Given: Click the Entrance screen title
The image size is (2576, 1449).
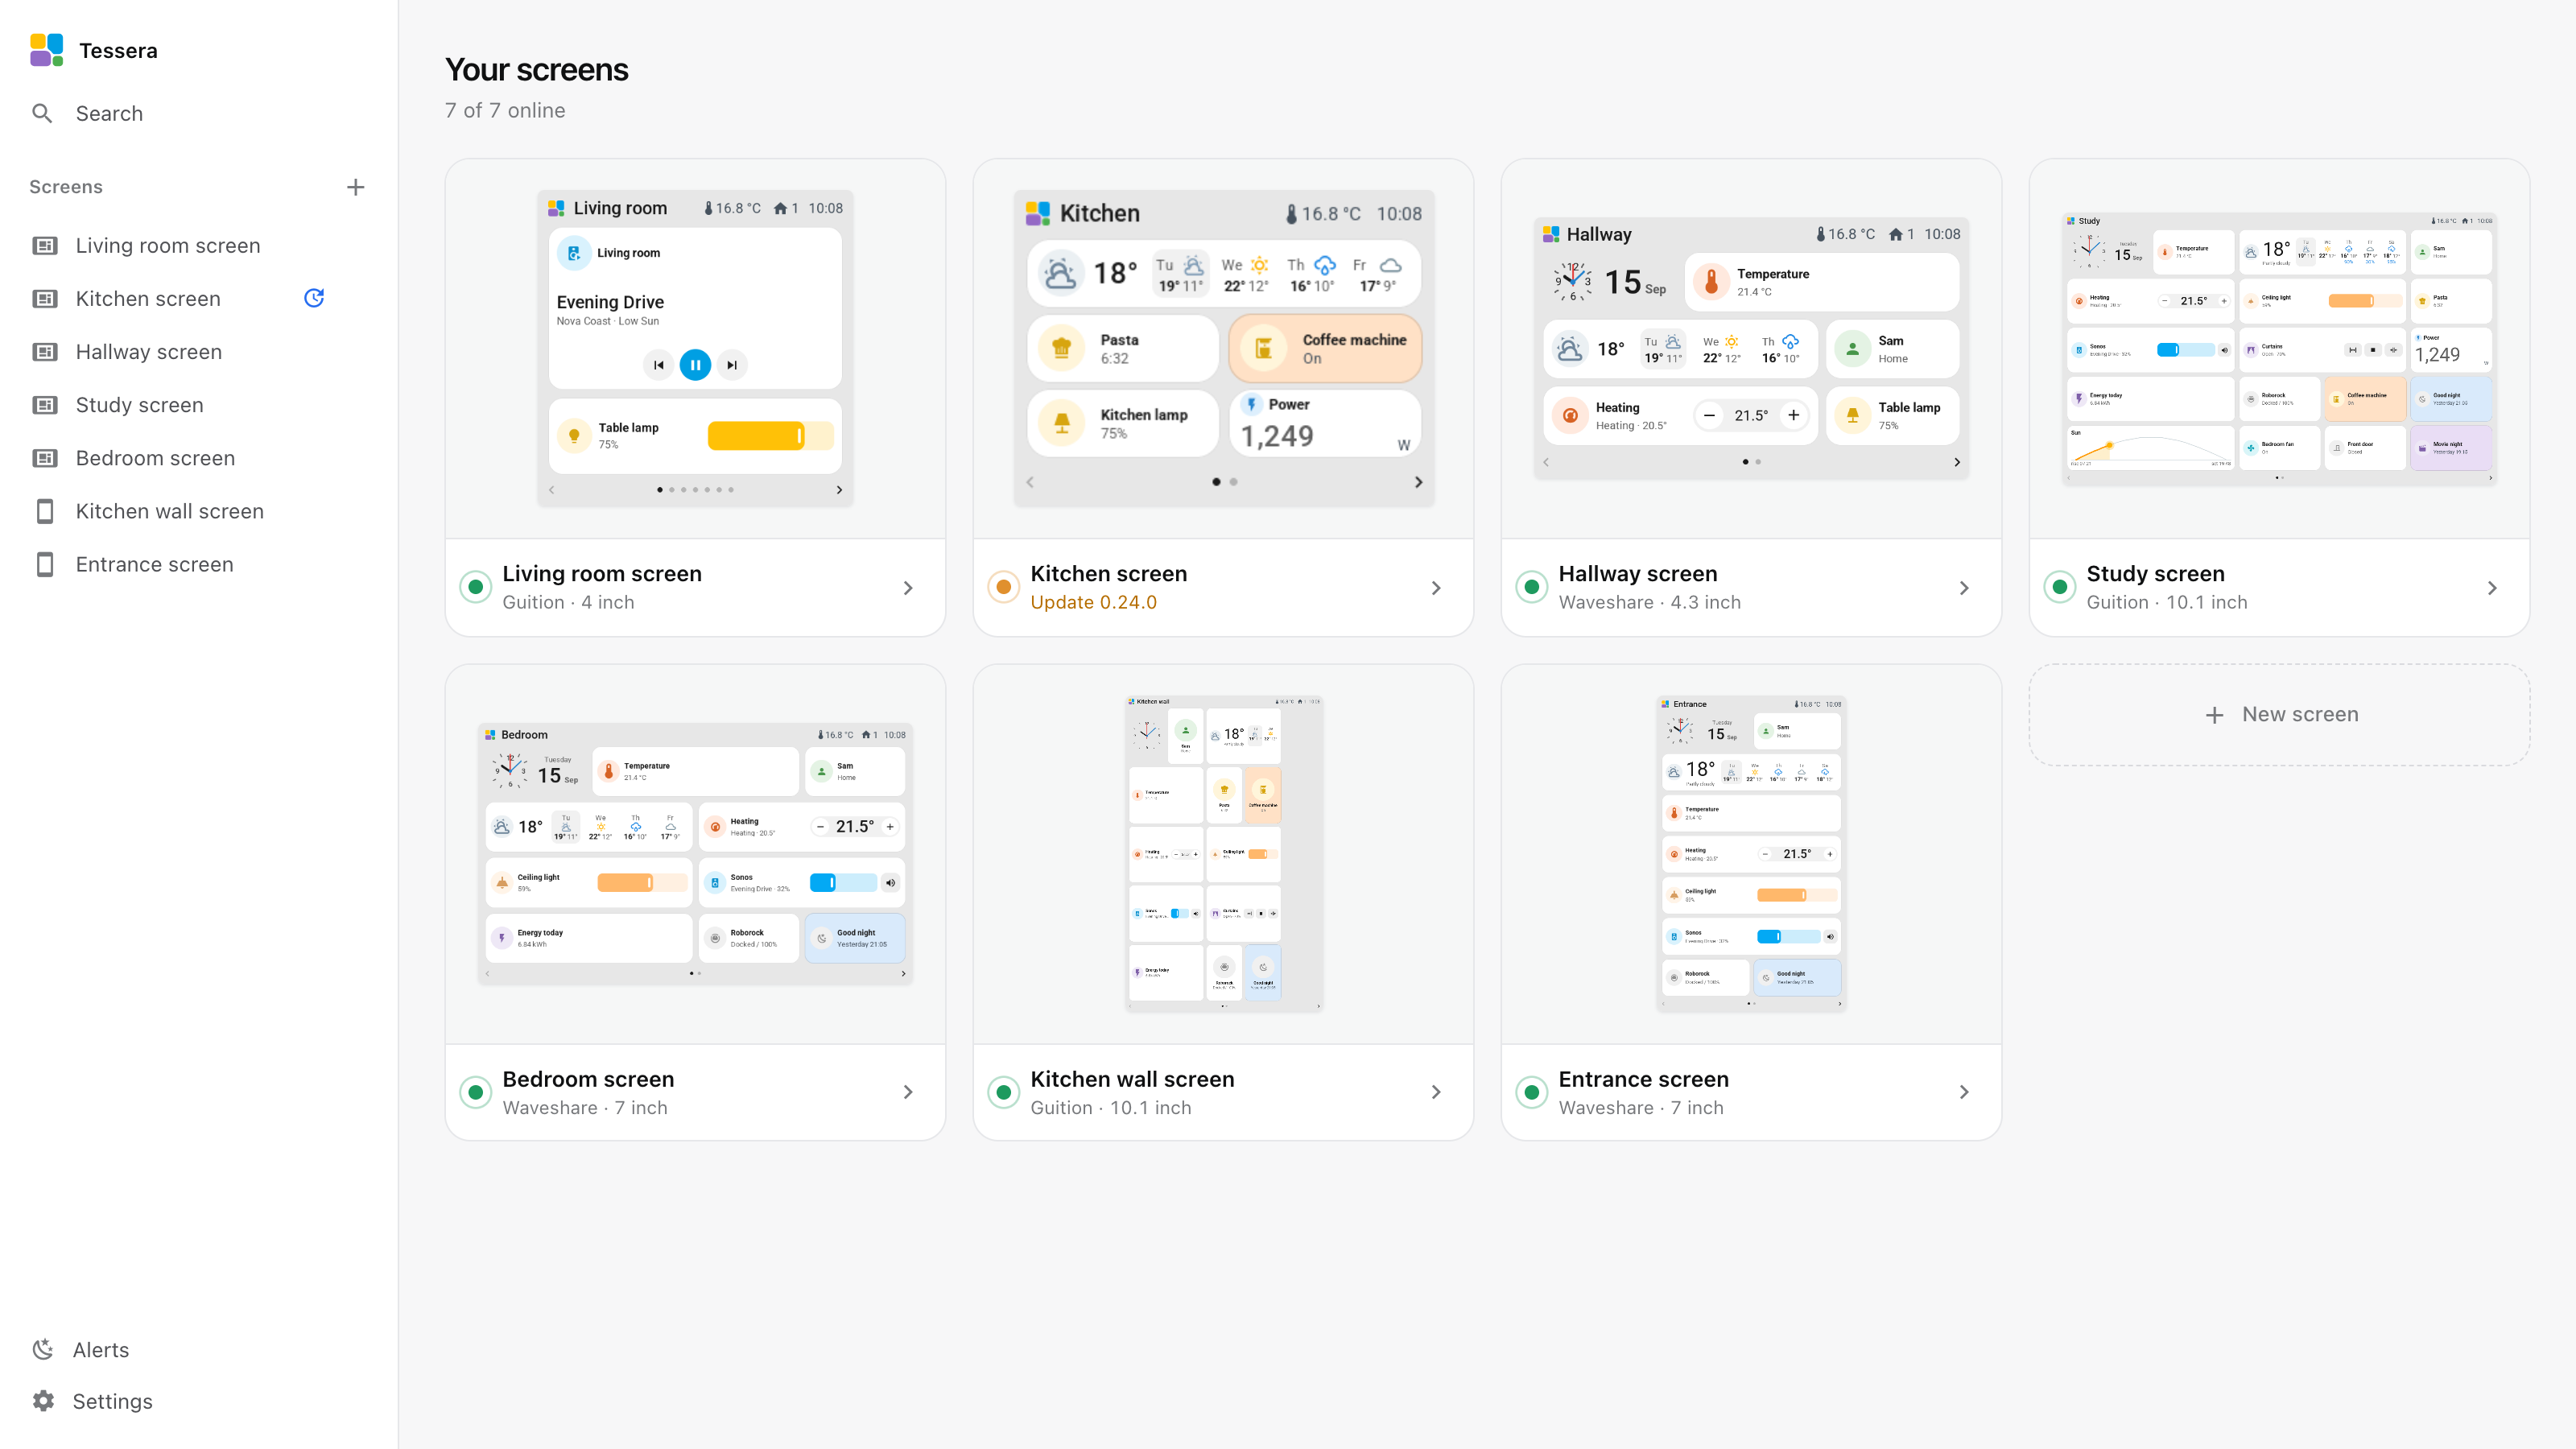Looking at the screenshot, I should (1643, 1079).
